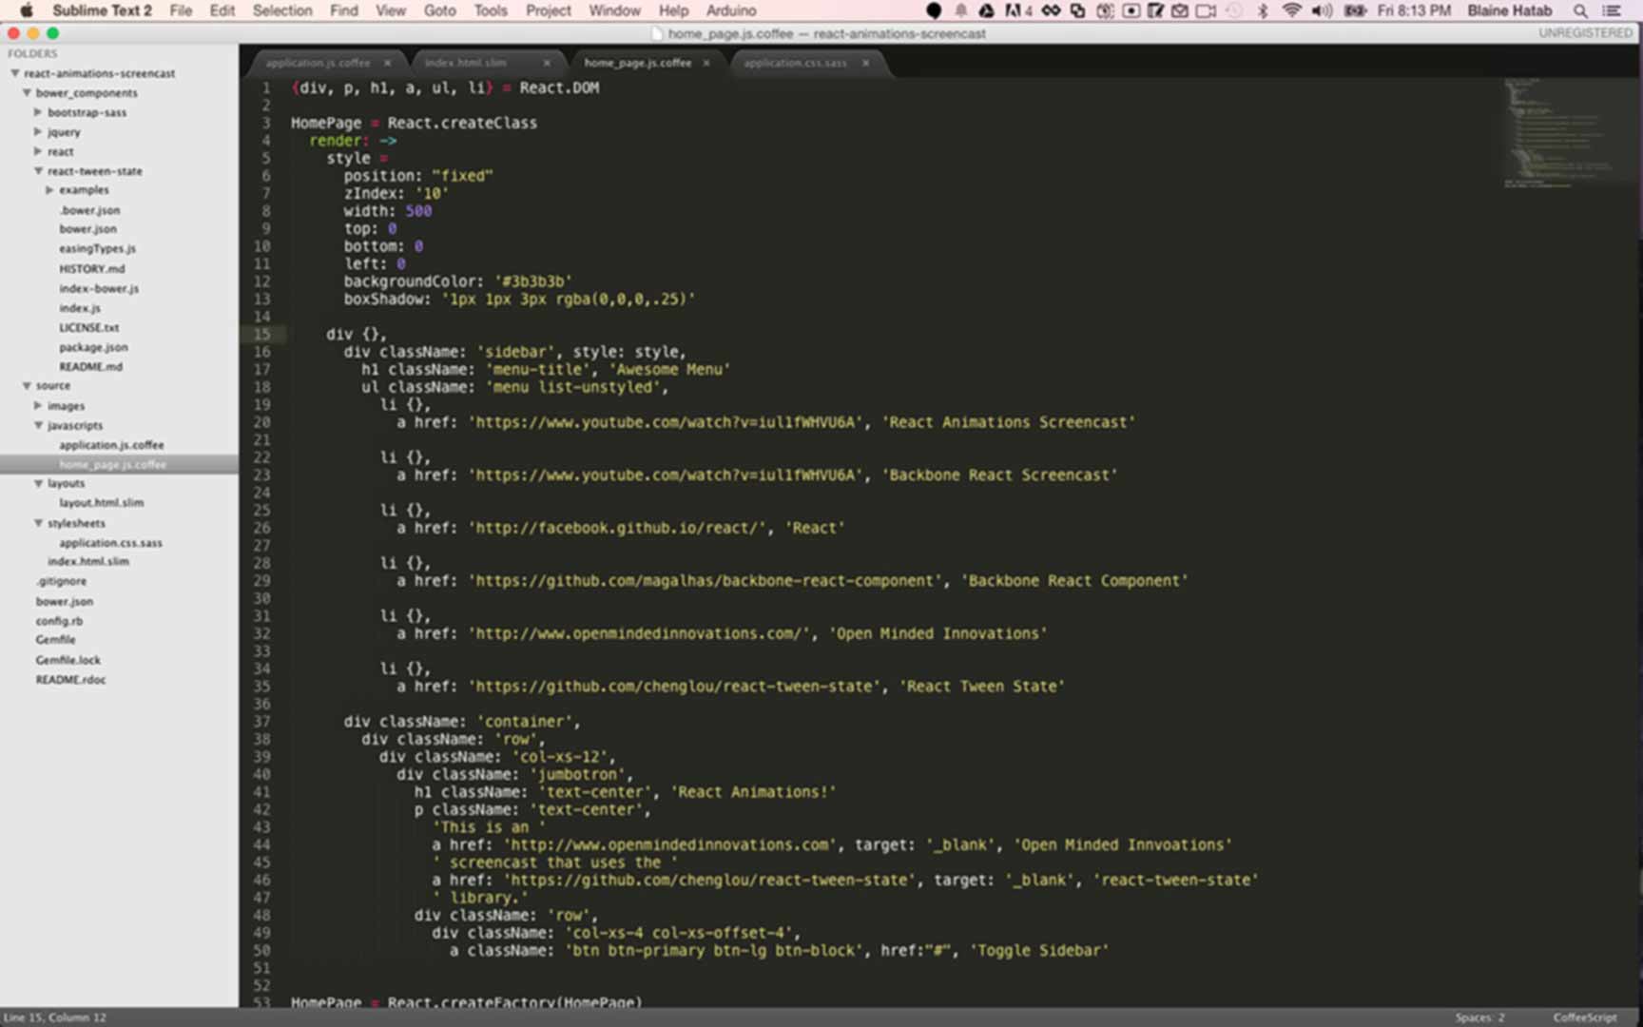This screenshot has width=1643, height=1027.
Task: Collapse the react-tween-state folder
Action: click(x=38, y=171)
